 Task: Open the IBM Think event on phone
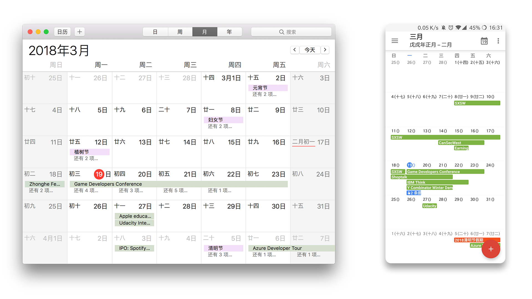pyautogui.click(x=438, y=182)
